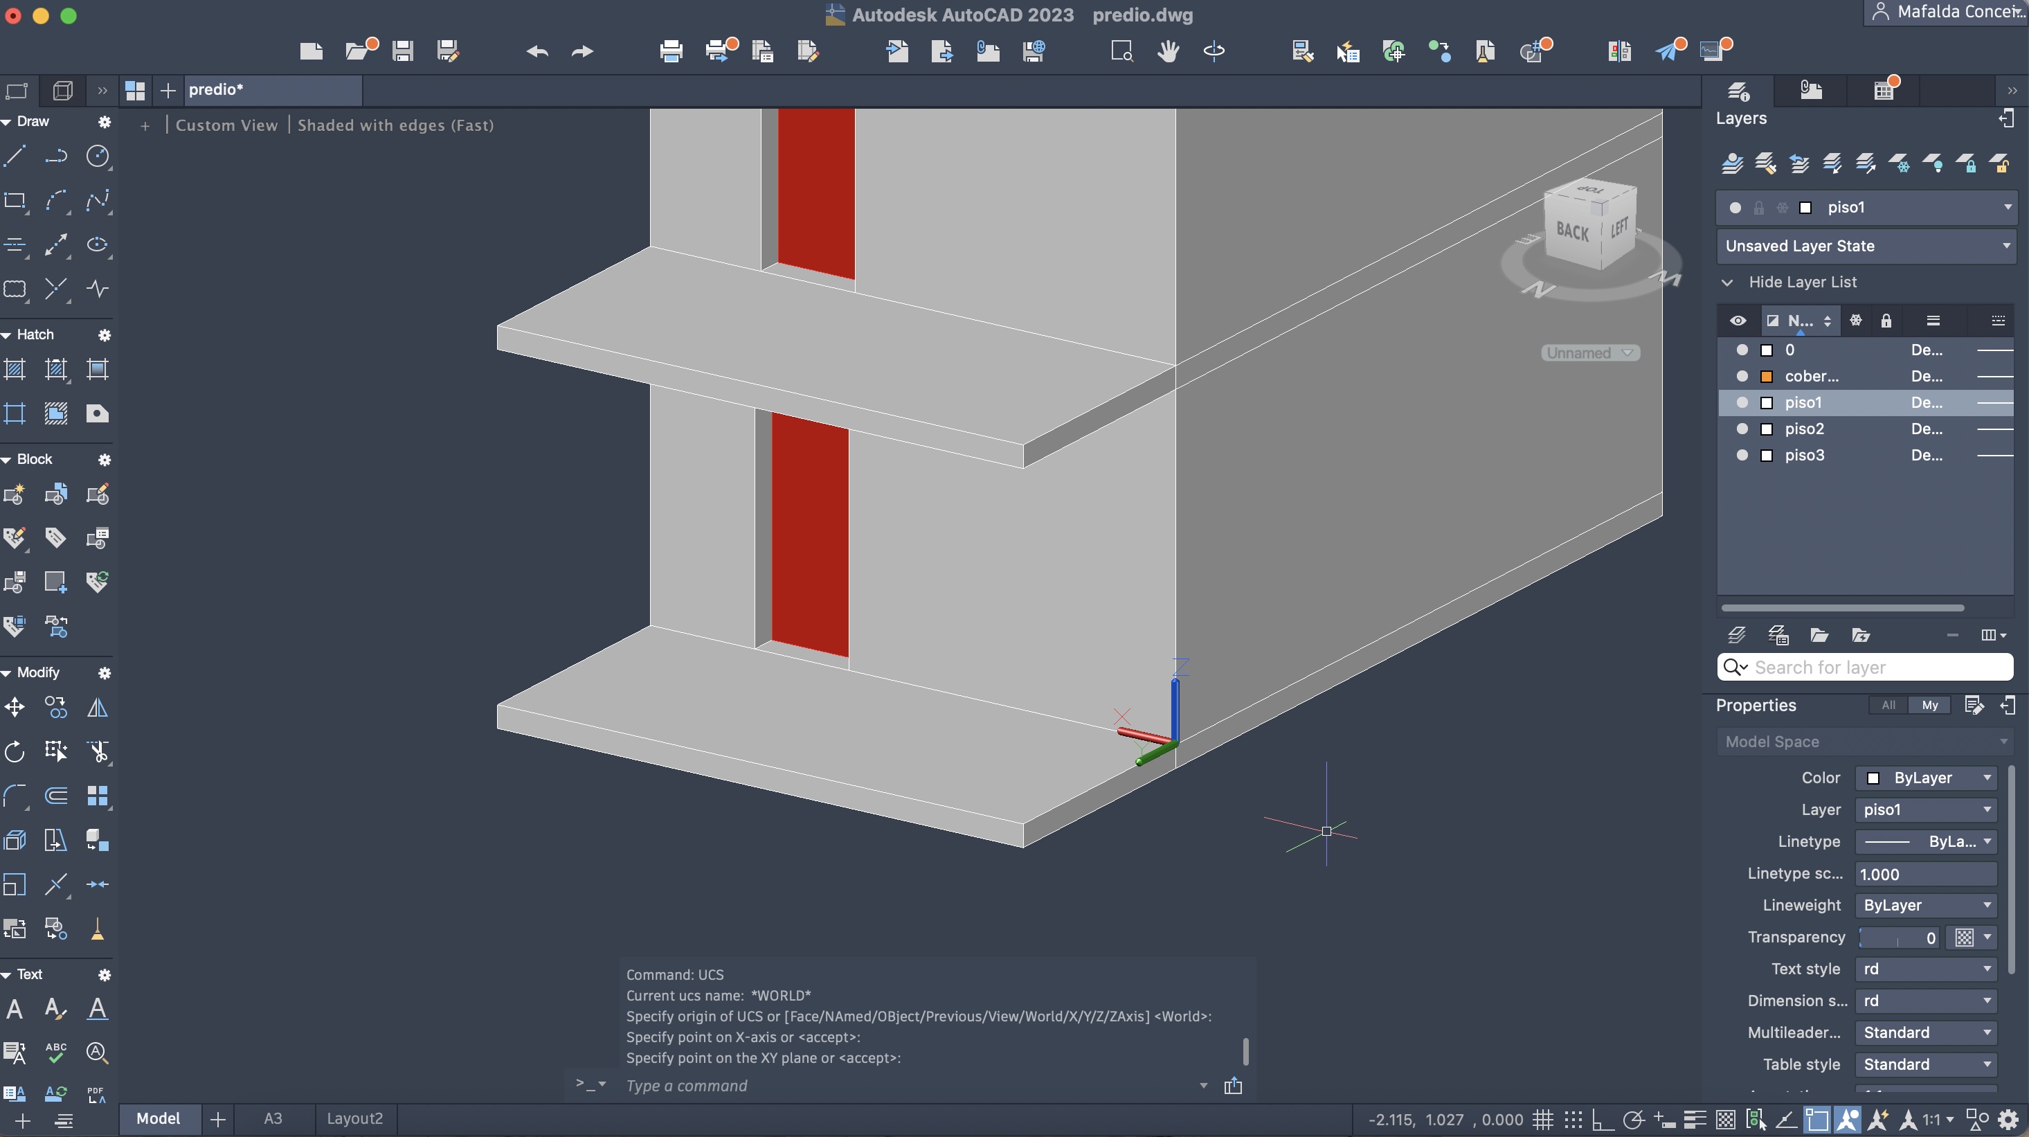The image size is (2029, 1137).
Task: Open the current layer piso1 dropdown
Action: click(2007, 207)
